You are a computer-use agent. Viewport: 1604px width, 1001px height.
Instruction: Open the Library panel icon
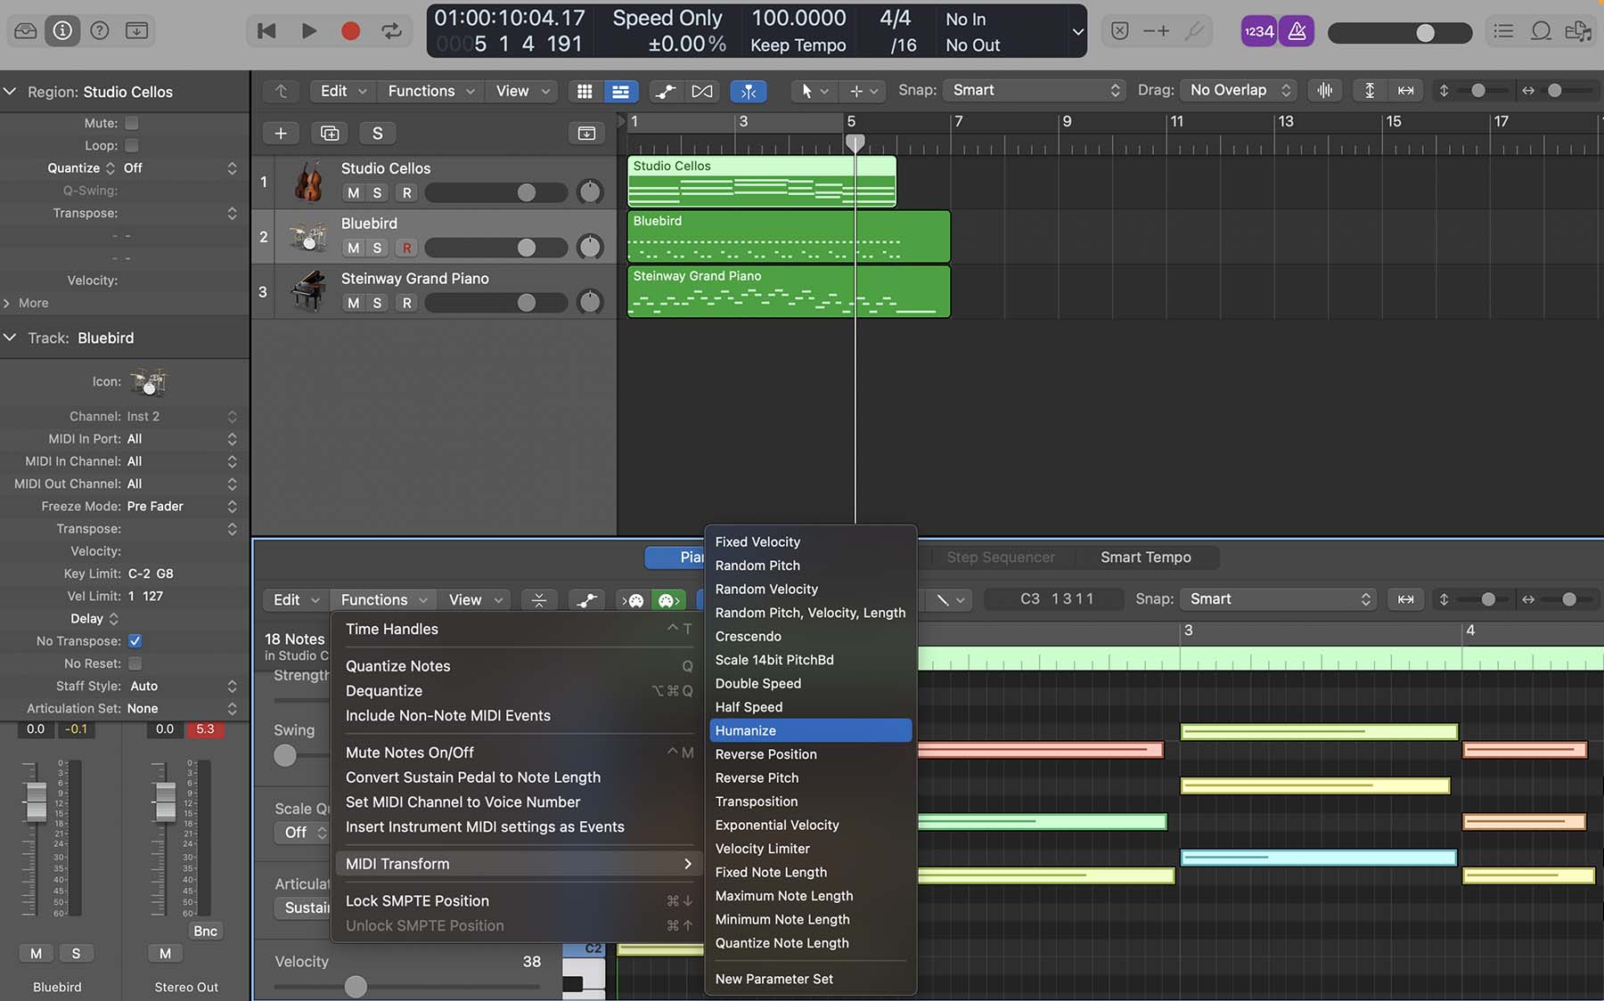pyautogui.click(x=26, y=31)
